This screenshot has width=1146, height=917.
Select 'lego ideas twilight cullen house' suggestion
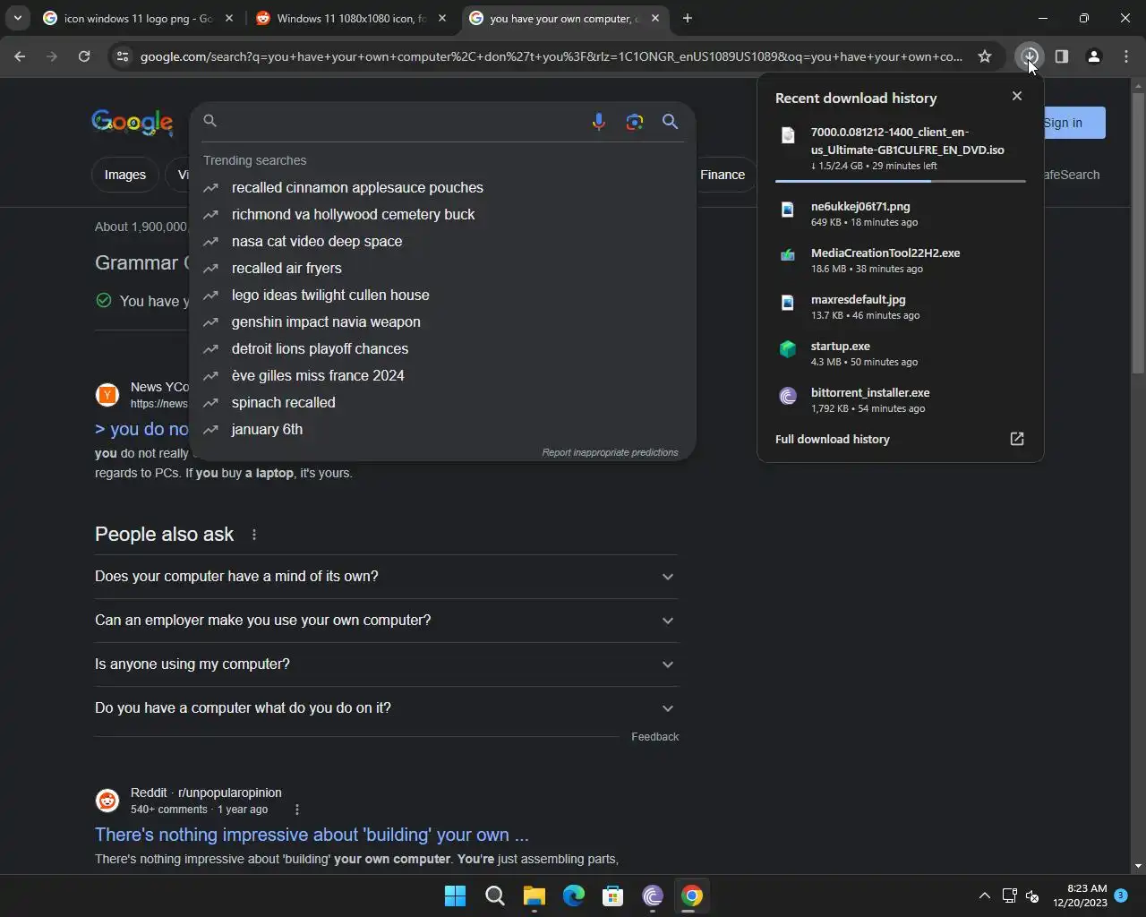(442, 296)
